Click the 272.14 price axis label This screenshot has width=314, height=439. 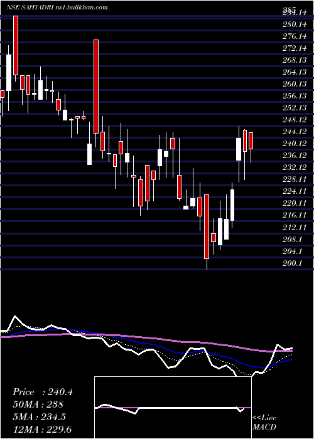[295, 48]
